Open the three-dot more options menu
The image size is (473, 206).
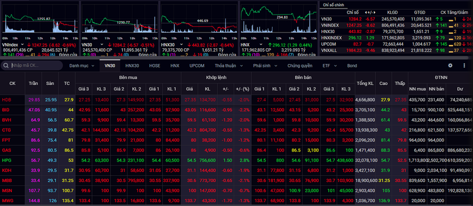(x=464, y=66)
